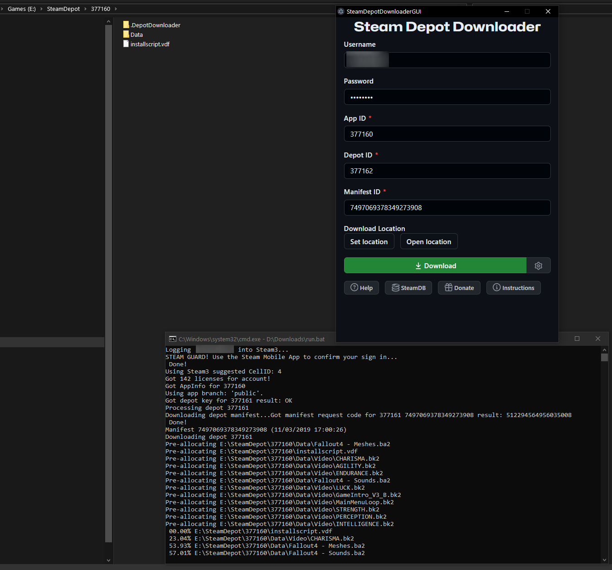Open the Instructions info button
Image resolution: width=612 pixels, height=570 pixels.
point(513,288)
